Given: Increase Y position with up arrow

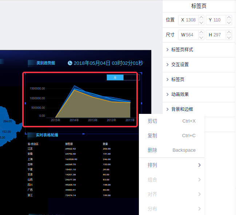Looking at the screenshot, I should point(229,17).
